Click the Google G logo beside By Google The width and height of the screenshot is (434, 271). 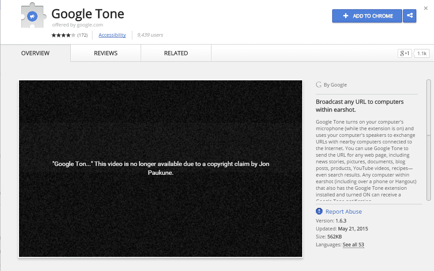pyautogui.click(x=319, y=85)
